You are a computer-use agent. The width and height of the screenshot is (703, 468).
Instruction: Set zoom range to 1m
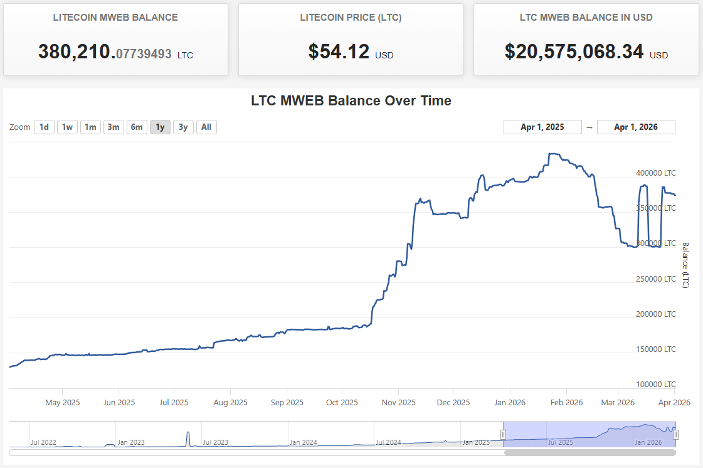90,127
